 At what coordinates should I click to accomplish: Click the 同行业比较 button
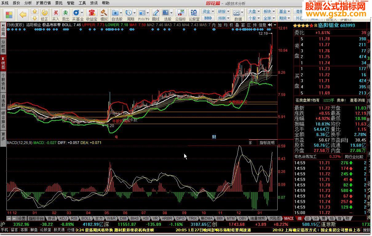tap(354, 157)
